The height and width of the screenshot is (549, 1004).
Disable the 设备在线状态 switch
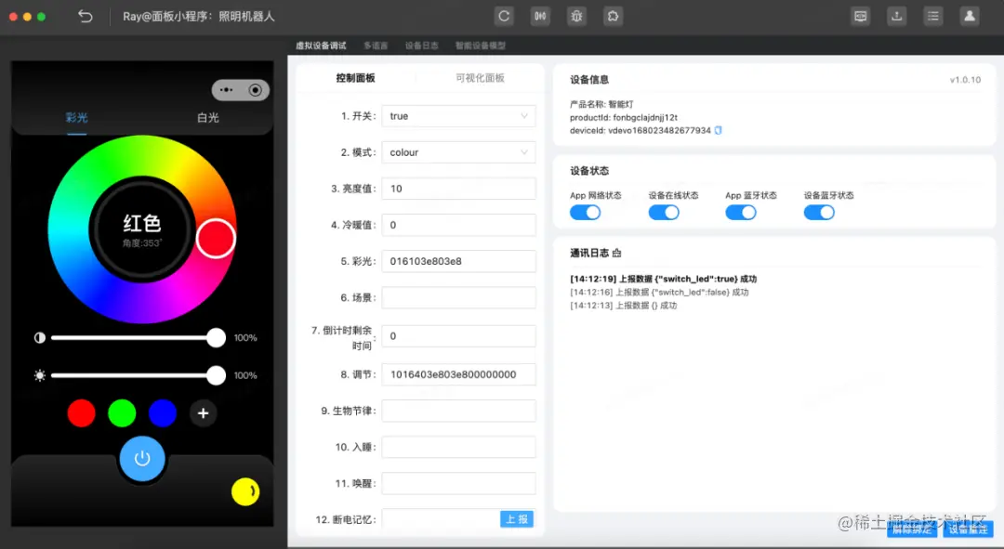[663, 212]
